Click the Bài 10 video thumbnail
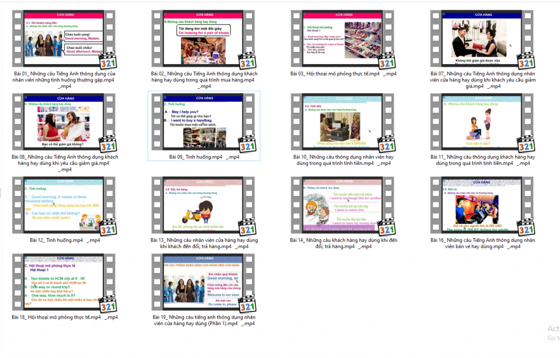This screenshot has height=358, width=560. tap(343, 122)
